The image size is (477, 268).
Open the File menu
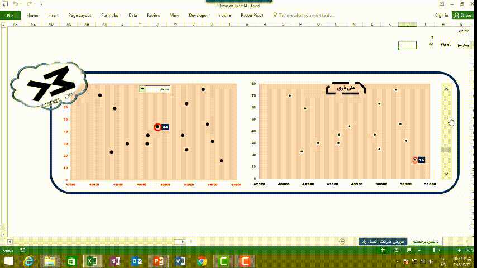click(x=10, y=15)
